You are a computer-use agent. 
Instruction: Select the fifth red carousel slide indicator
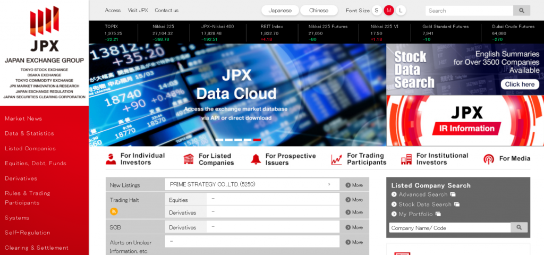point(257,140)
